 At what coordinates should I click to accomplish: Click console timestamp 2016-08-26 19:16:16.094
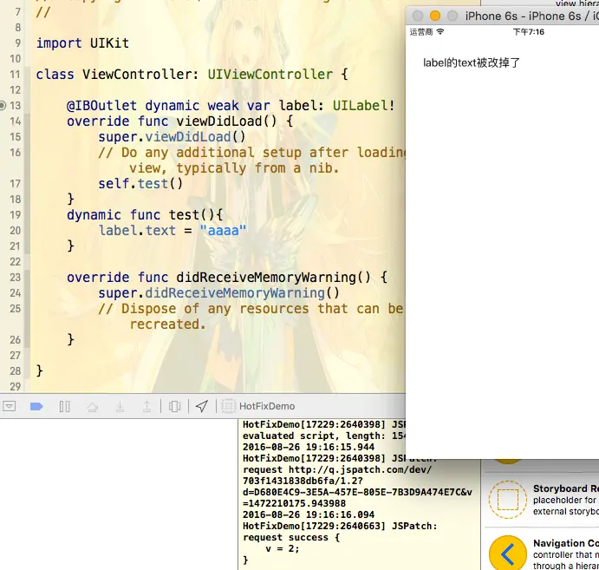pyautogui.click(x=309, y=514)
